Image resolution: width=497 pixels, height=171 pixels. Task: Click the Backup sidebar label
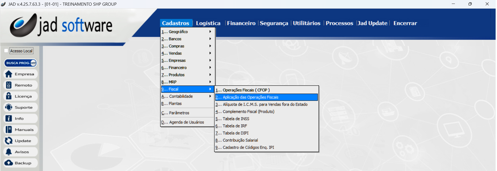(x=23, y=163)
